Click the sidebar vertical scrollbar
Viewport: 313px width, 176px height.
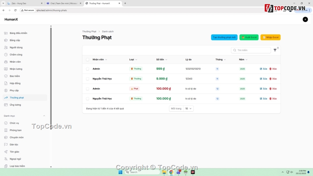(51, 78)
